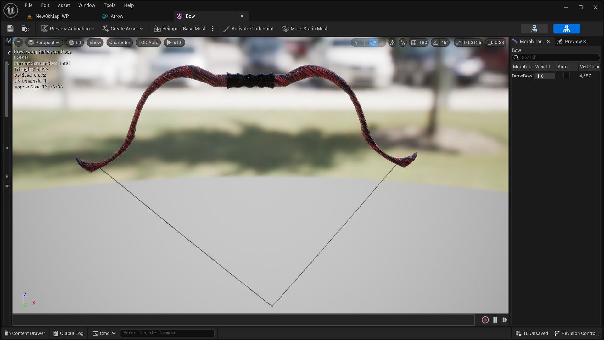Click Reimport Base Mesh button

(180, 29)
